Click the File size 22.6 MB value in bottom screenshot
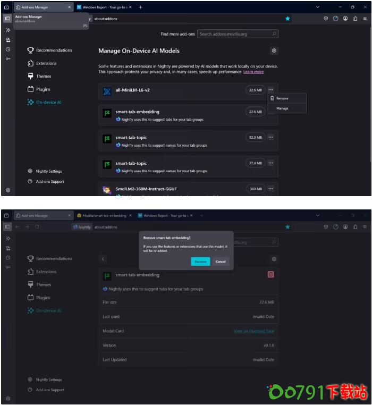The image size is (372, 405). [x=267, y=302]
